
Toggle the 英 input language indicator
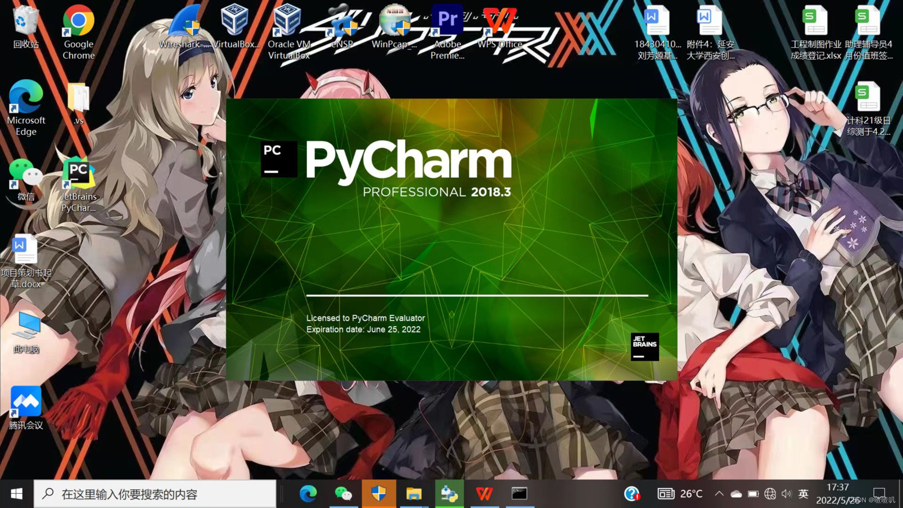(803, 494)
